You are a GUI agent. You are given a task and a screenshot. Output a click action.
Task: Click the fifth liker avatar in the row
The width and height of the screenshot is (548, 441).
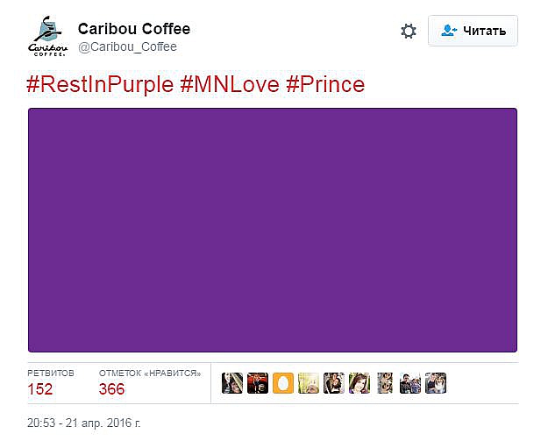(x=334, y=383)
